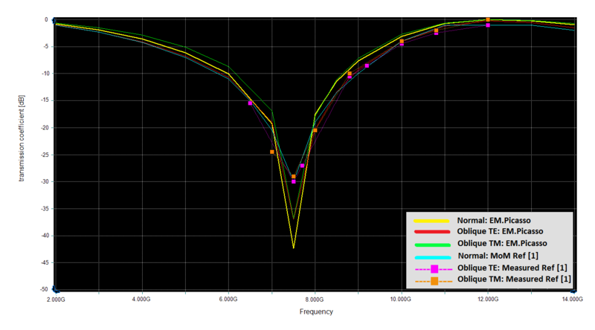The height and width of the screenshot is (330, 595).
Task: Click the 'Frequency' x-axis title
Action: click(x=316, y=312)
